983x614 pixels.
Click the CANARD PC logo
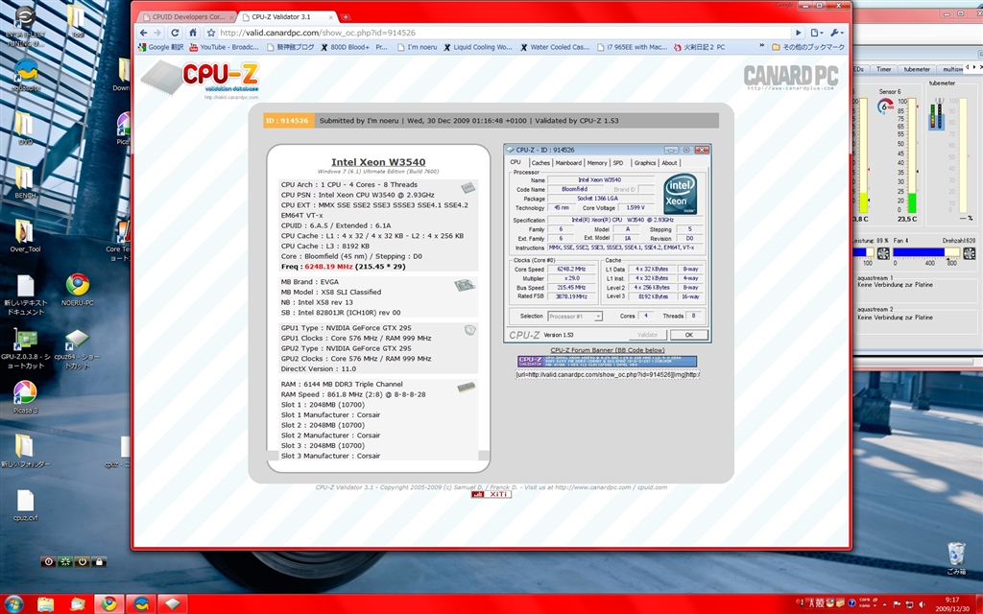(791, 78)
